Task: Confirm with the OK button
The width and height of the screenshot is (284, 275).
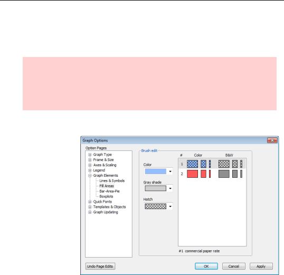Action: click(206, 267)
